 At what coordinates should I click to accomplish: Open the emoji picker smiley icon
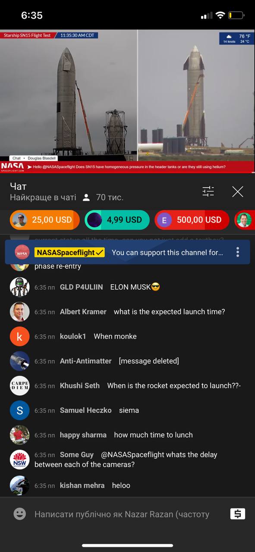pyautogui.click(x=19, y=514)
